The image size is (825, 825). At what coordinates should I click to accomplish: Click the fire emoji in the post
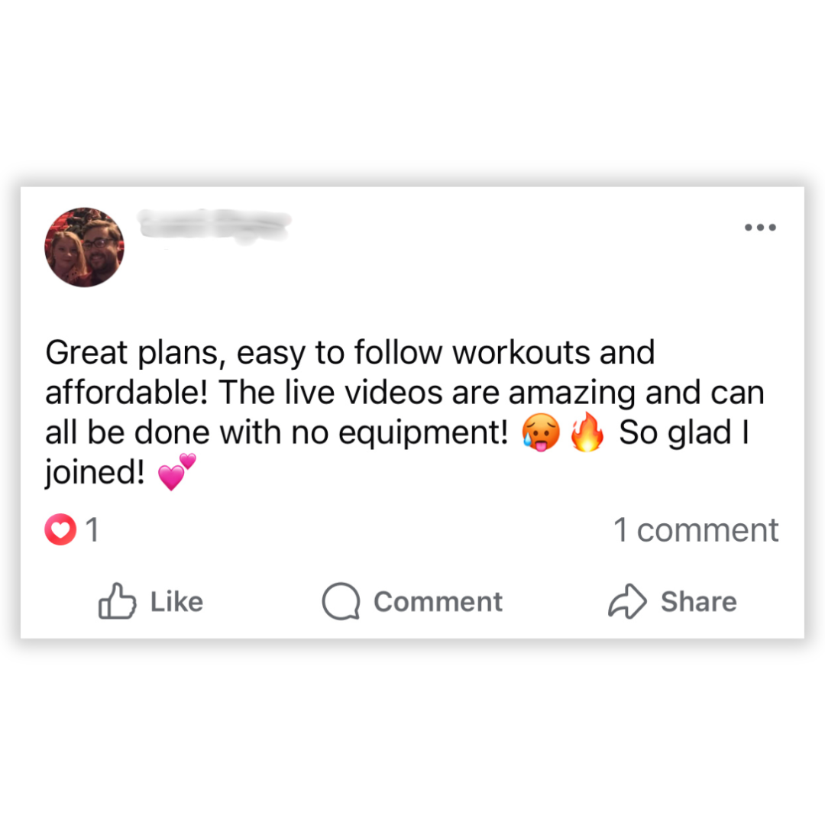pos(587,432)
